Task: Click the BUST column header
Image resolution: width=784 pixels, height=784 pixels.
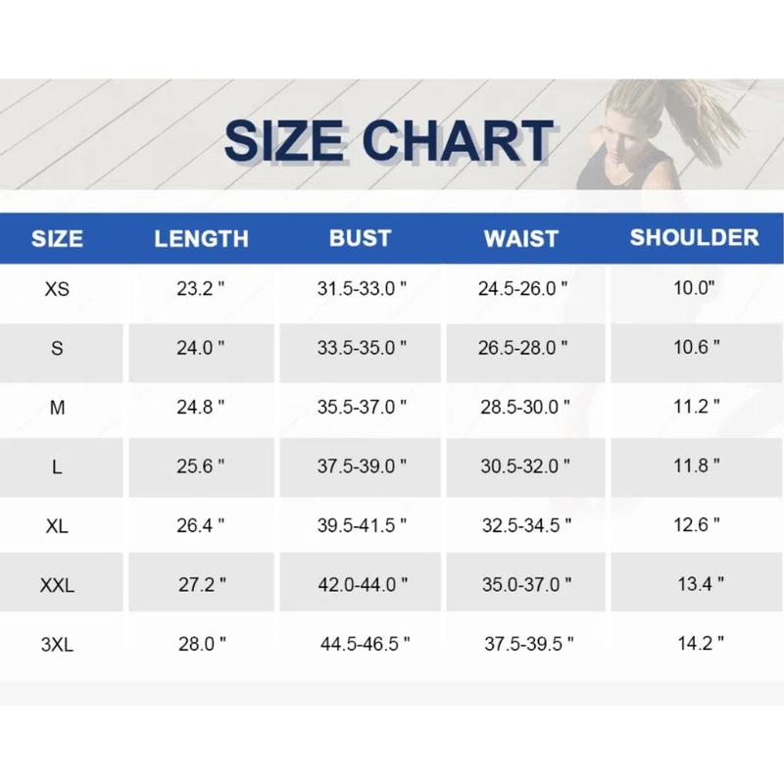Action: coord(360,238)
